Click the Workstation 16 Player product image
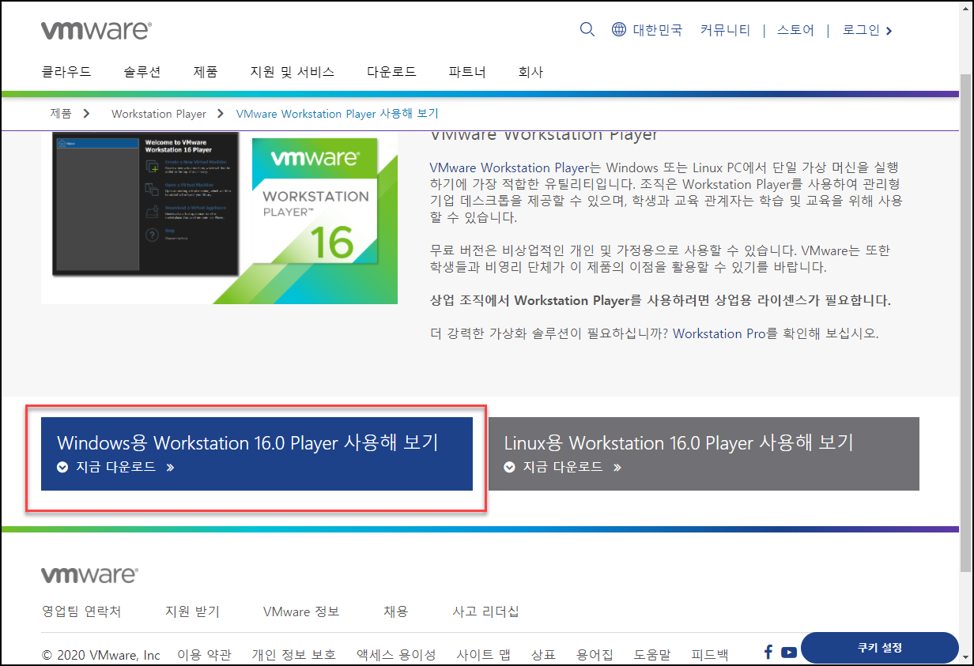This screenshot has width=974, height=666. pos(219,217)
